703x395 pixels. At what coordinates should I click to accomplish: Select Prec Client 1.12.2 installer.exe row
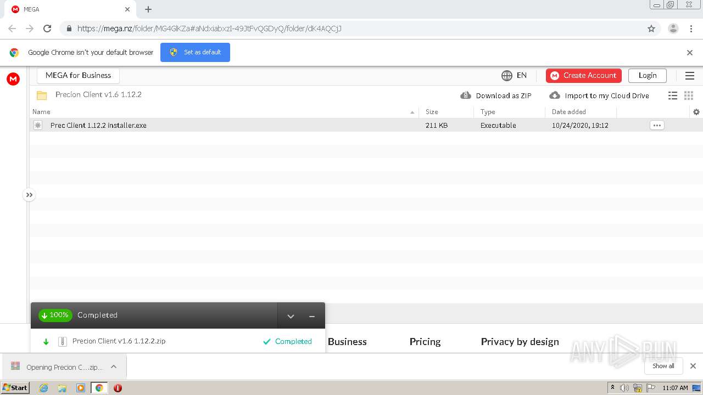coord(366,125)
